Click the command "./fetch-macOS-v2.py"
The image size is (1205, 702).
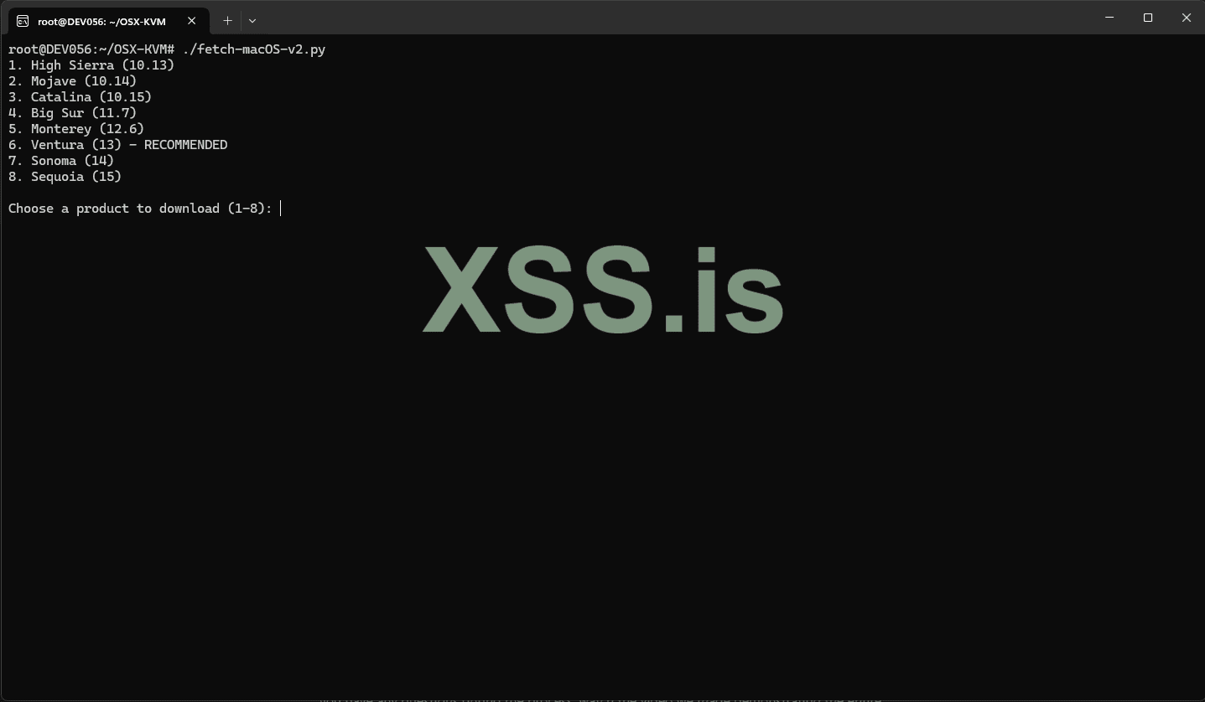click(x=254, y=49)
